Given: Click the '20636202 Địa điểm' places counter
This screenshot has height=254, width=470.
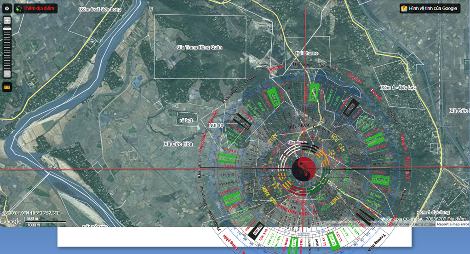Looking at the screenshot, I should coord(446,219).
